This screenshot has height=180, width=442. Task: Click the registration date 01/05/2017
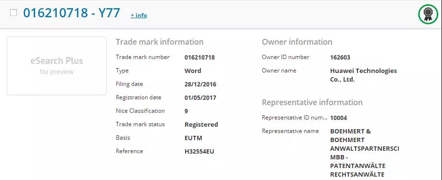point(200,98)
